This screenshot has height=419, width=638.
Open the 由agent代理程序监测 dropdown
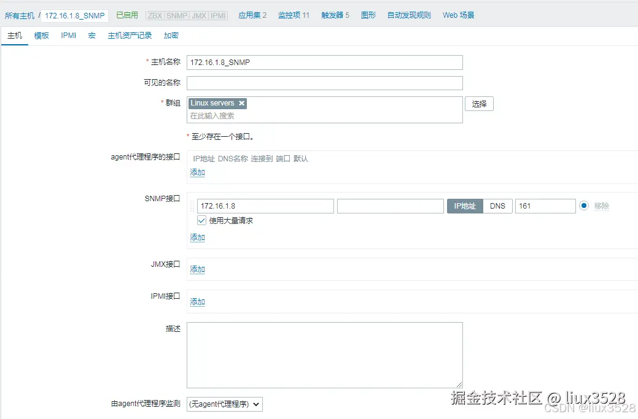coord(225,404)
